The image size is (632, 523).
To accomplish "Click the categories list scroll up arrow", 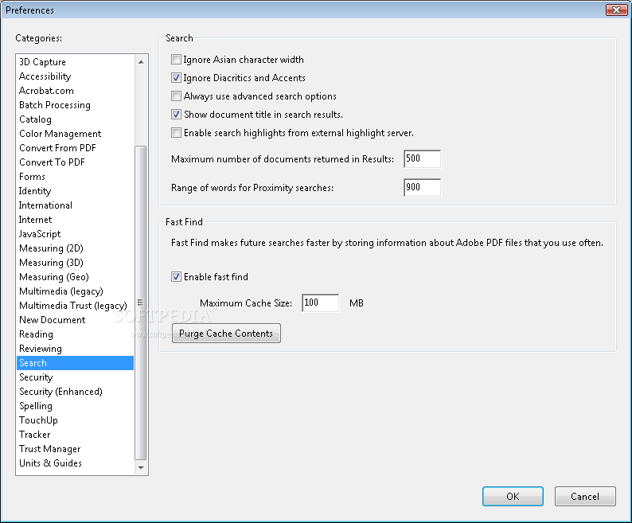I will 141,62.
